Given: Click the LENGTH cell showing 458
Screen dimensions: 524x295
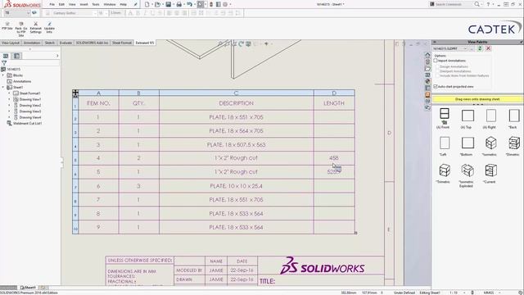Looking at the screenshot, I should pyautogui.click(x=334, y=158).
